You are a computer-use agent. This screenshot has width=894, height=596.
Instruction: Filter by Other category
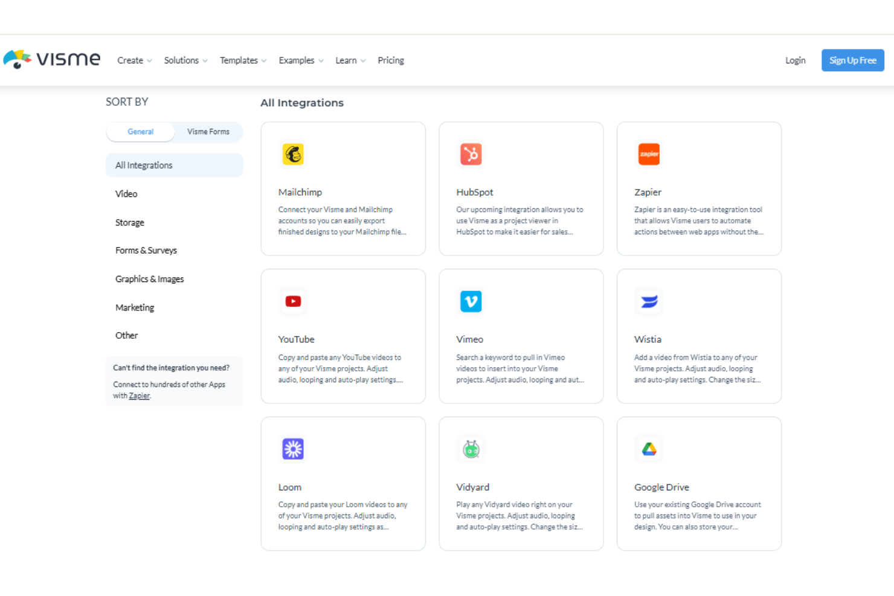coord(127,335)
